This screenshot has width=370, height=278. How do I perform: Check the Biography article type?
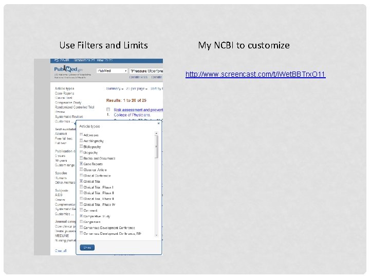[81, 152]
